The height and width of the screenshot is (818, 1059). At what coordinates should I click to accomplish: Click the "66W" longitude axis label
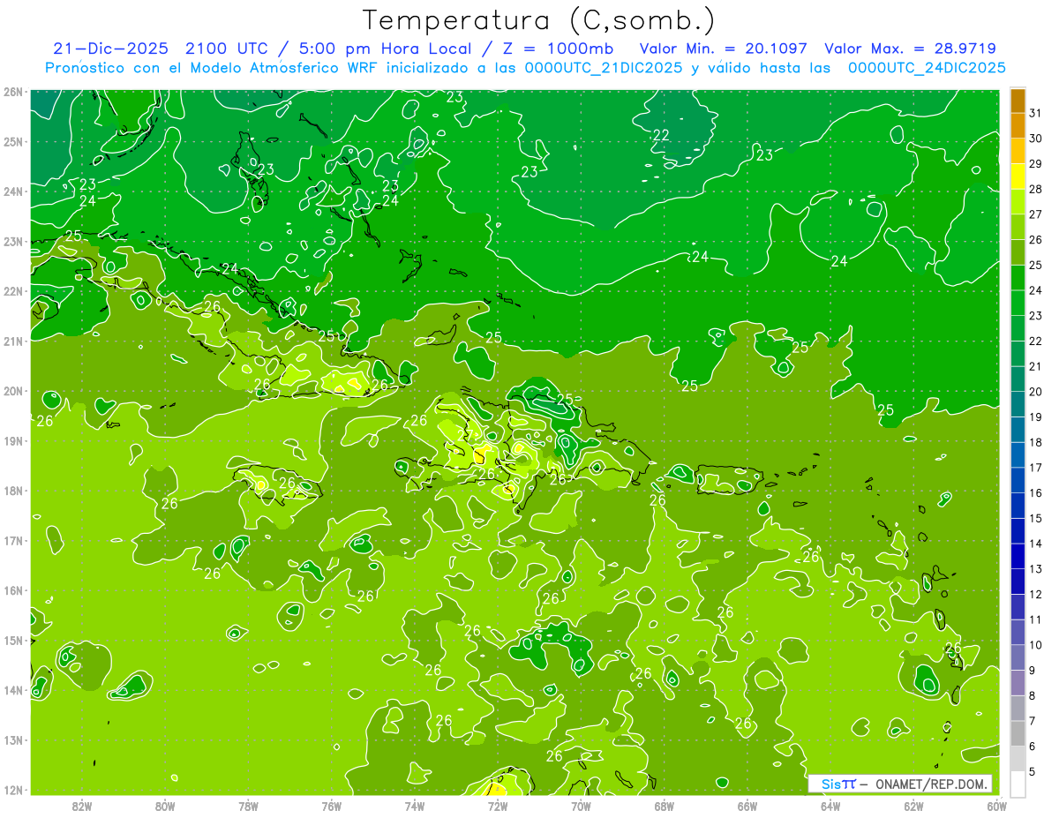tap(747, 806)
